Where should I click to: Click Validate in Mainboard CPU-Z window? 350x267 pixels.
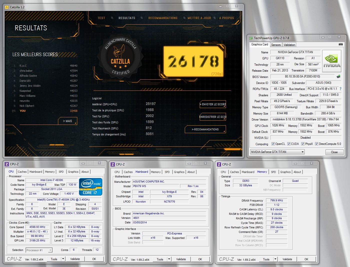click(181, 259)
